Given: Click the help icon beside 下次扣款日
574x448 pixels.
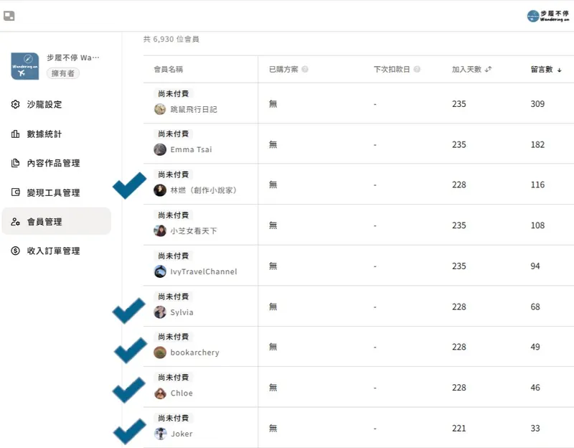Looking at the screenshot, I should (x=417, y=70).
